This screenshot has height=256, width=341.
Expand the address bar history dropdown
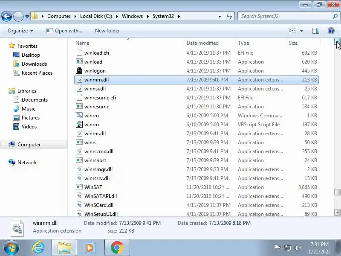[220, 16]
